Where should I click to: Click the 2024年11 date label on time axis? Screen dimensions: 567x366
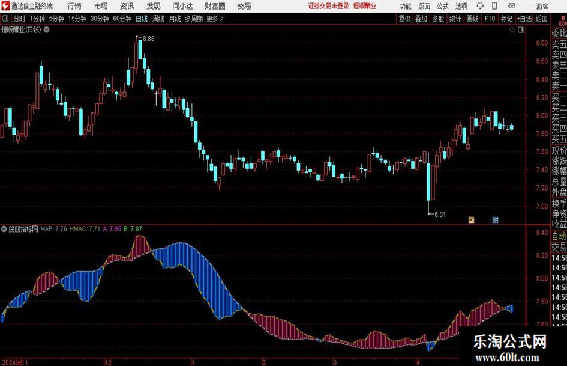(14, 362)
